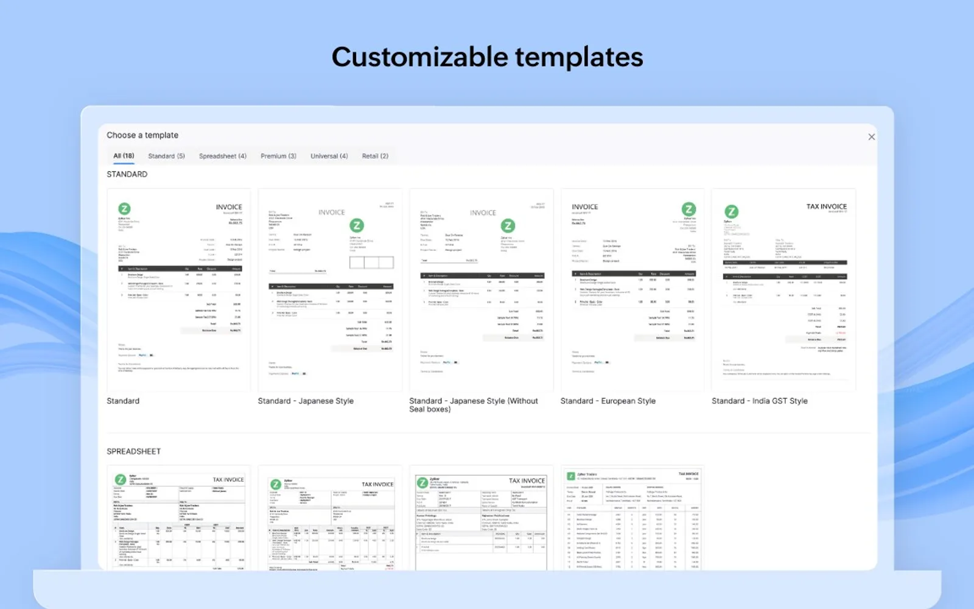Click the 'Seal boxes)' caption line

[430, 409]
